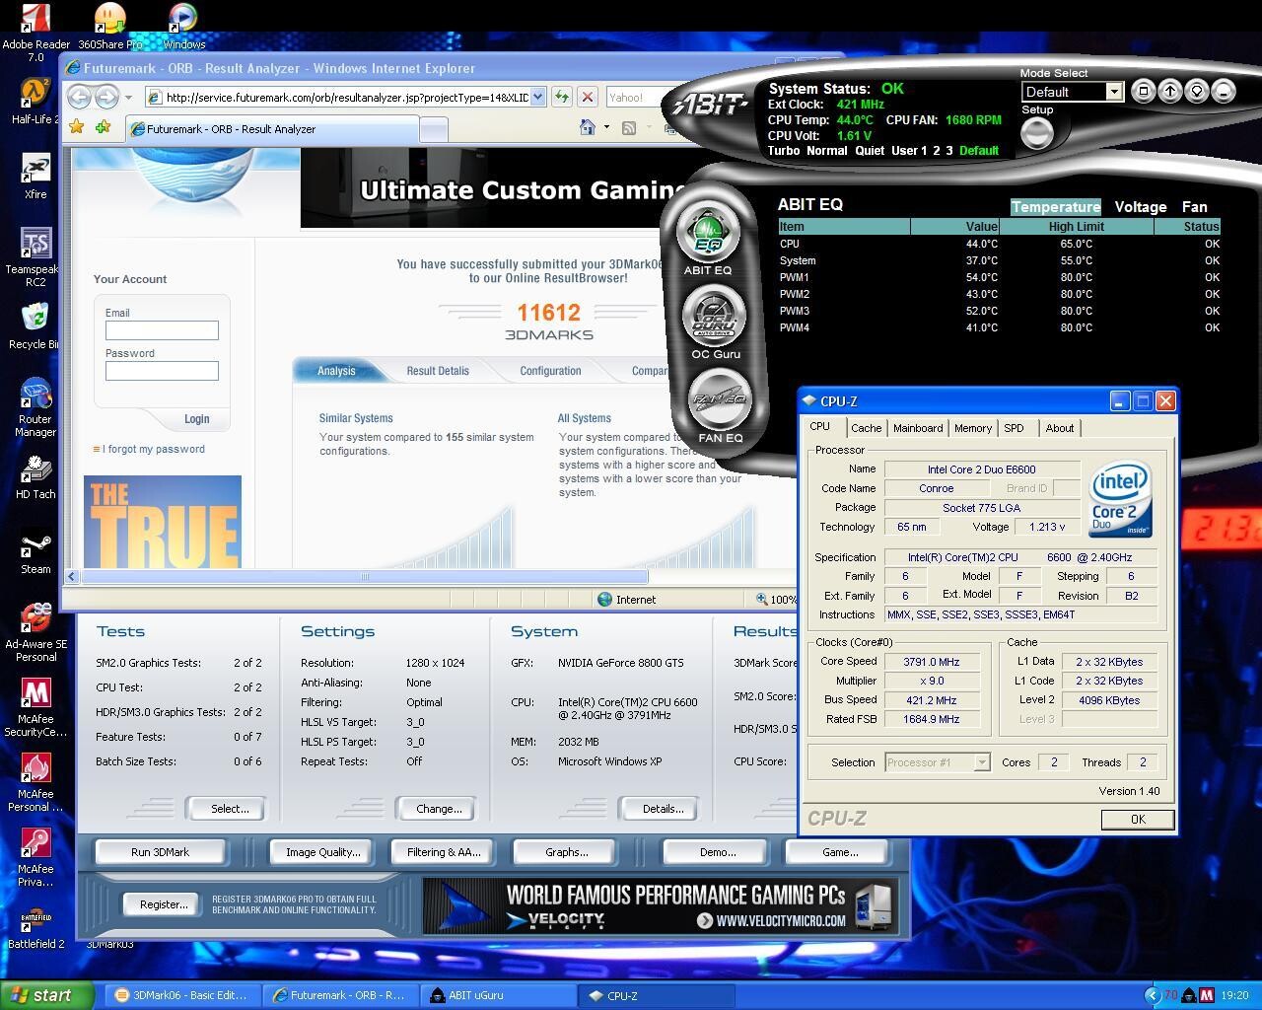This screenshot has width=1262, height=1010.
Task: Open the IE zoom level 100% control
Action: pos(777,600)
